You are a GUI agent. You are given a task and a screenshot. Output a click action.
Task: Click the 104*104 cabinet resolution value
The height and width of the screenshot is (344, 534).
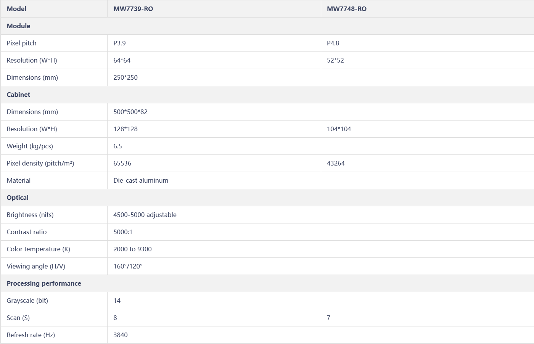coord(339,129)
